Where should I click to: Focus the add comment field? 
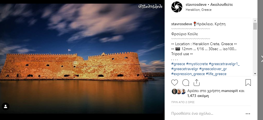(x=207, y=114)
